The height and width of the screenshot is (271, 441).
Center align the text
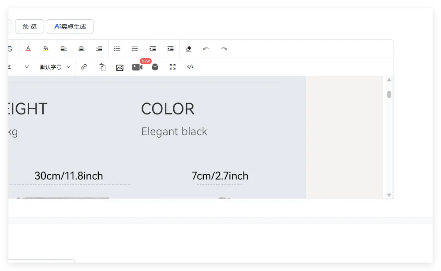(81, 49)
